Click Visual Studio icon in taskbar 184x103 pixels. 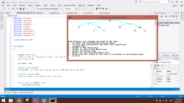coord(36,100)
